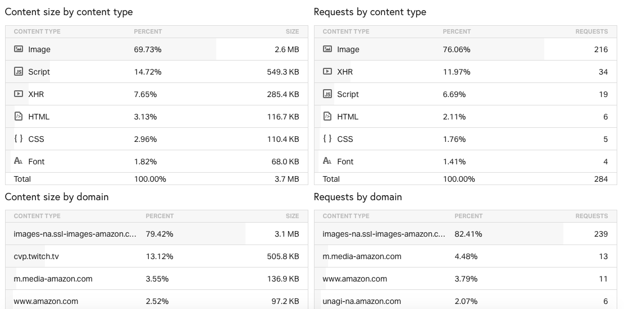Click the Script JS icon in Content size table
Screen dimensions: 624x309
(19, 72)
